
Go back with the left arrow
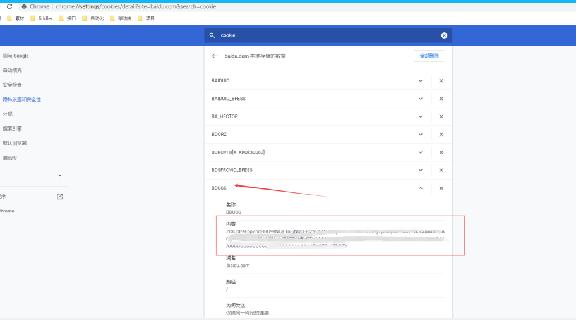pos(215,56)
